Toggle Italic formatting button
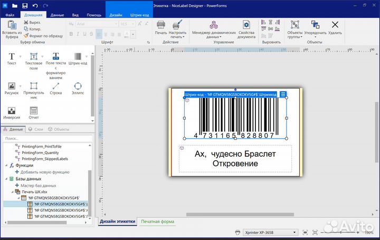 pyautogui.click(x=78, y=34)
